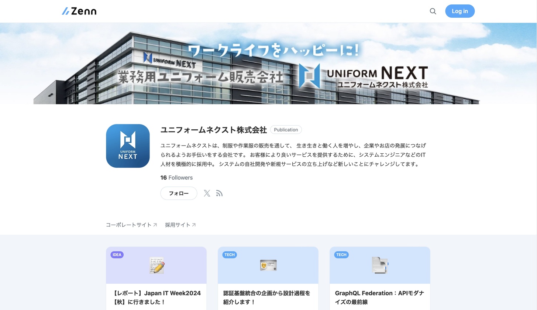Click the TECH tag on 認証基盤統合 article
This screenshot has height=310, width=537.
[230, 255]
